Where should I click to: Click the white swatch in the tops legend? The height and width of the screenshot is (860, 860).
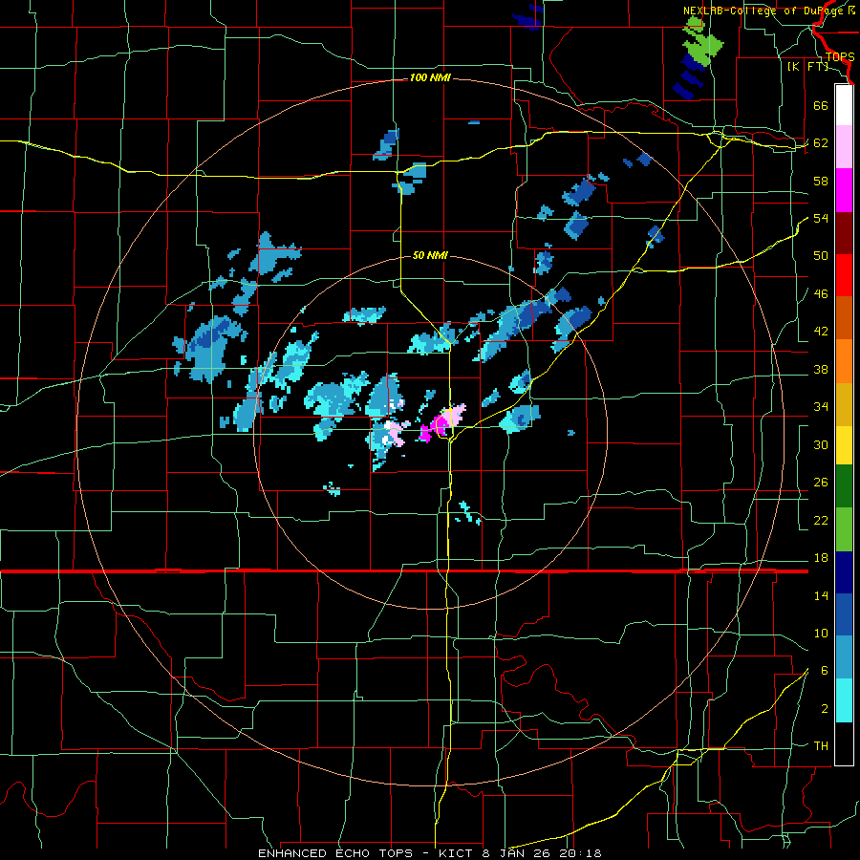click(844, 105)
